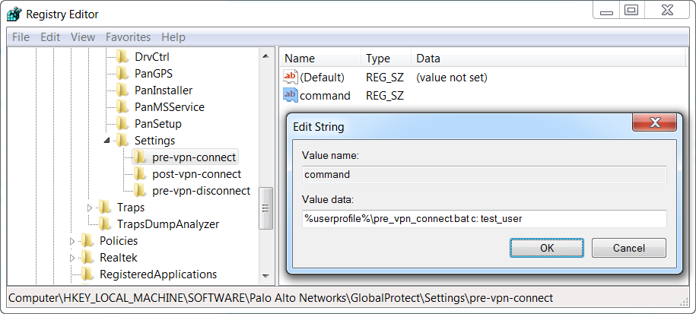
Task: Collapse the Settings tree node
Action: tap(107, 141)
